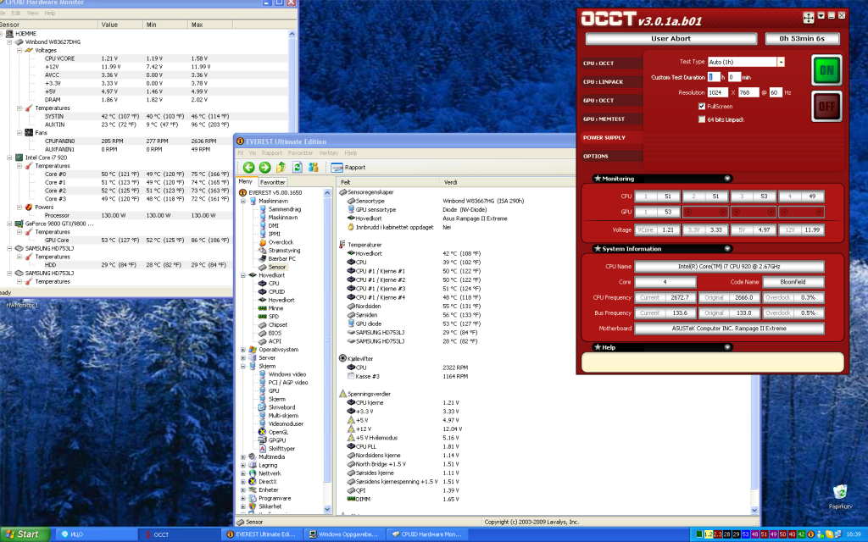
Task: Open the users icon in EVEREST toolbar
Action: [313, 167]
